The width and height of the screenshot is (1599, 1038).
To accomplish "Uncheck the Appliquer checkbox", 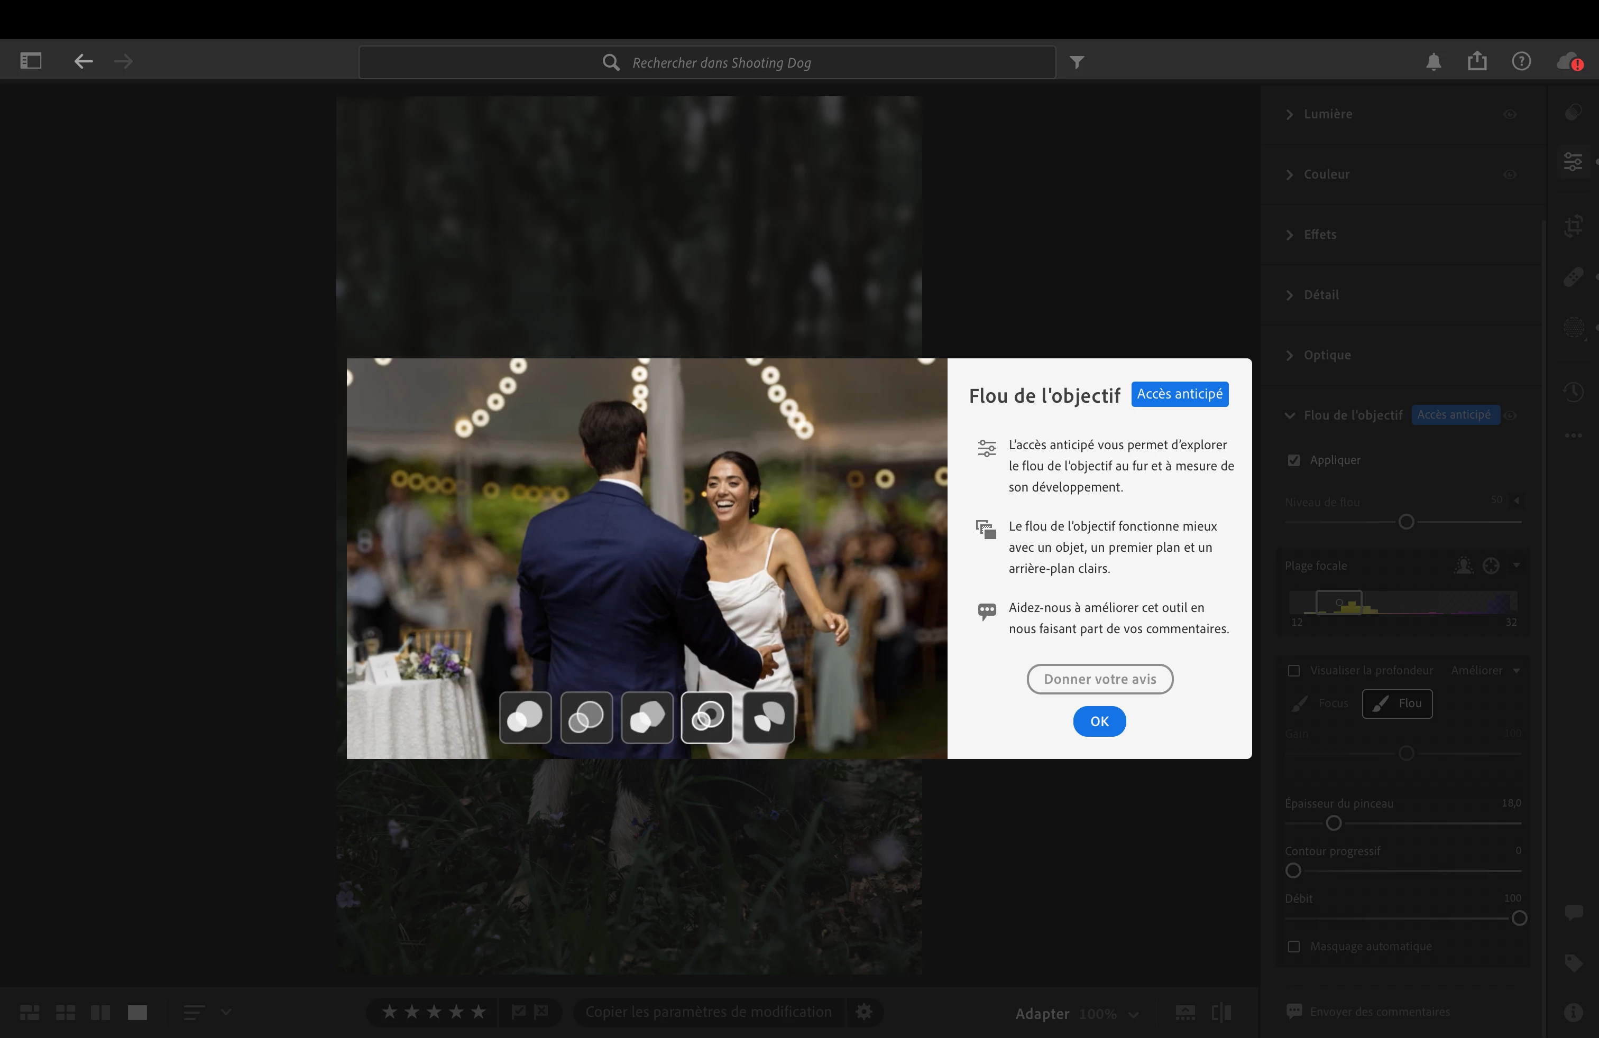I will [x=1293, y=460].
